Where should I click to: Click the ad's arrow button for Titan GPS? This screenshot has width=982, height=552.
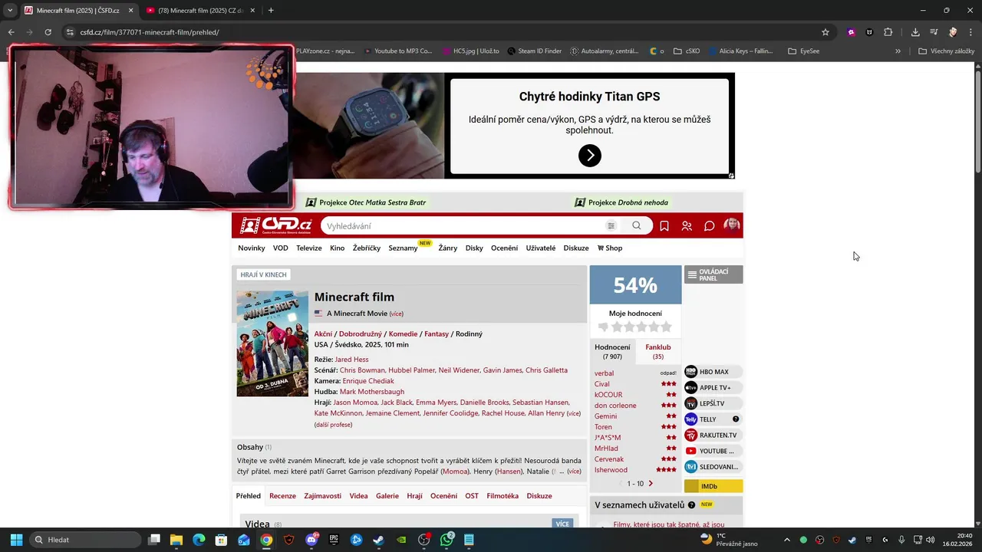coord(590,156)
